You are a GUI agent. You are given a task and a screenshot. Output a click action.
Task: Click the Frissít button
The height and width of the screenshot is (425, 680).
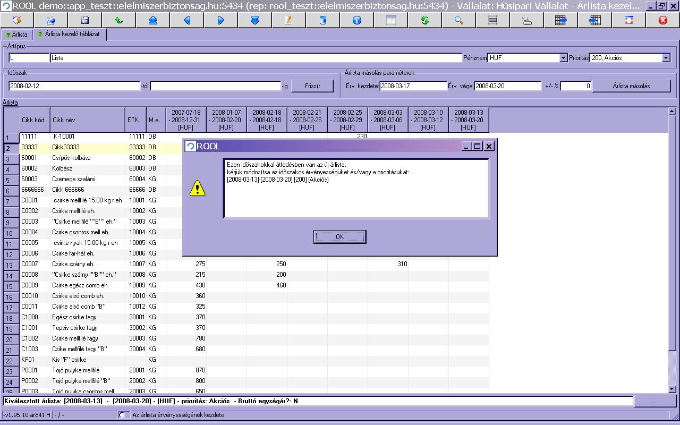point(312,86)
